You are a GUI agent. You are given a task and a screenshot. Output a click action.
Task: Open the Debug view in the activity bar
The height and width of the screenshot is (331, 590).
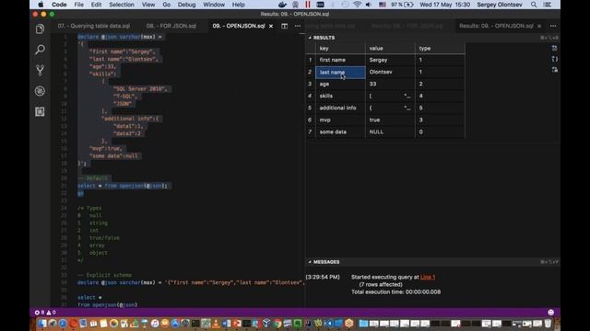click(40, 91)
